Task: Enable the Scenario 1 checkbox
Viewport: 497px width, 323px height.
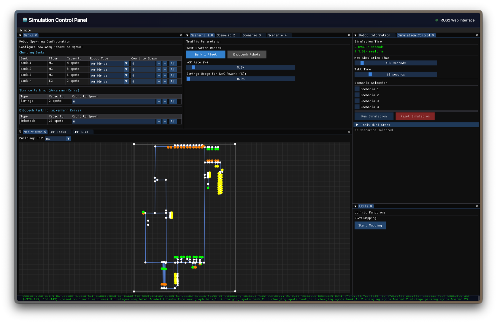Action: 357,89
